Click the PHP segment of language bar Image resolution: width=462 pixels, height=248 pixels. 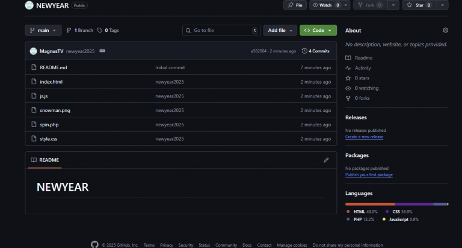440,204
